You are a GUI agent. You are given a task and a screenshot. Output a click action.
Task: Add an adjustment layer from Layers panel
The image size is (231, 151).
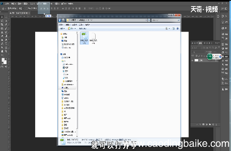(x=207, y=124)
